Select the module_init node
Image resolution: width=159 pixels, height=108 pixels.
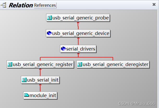40,95
